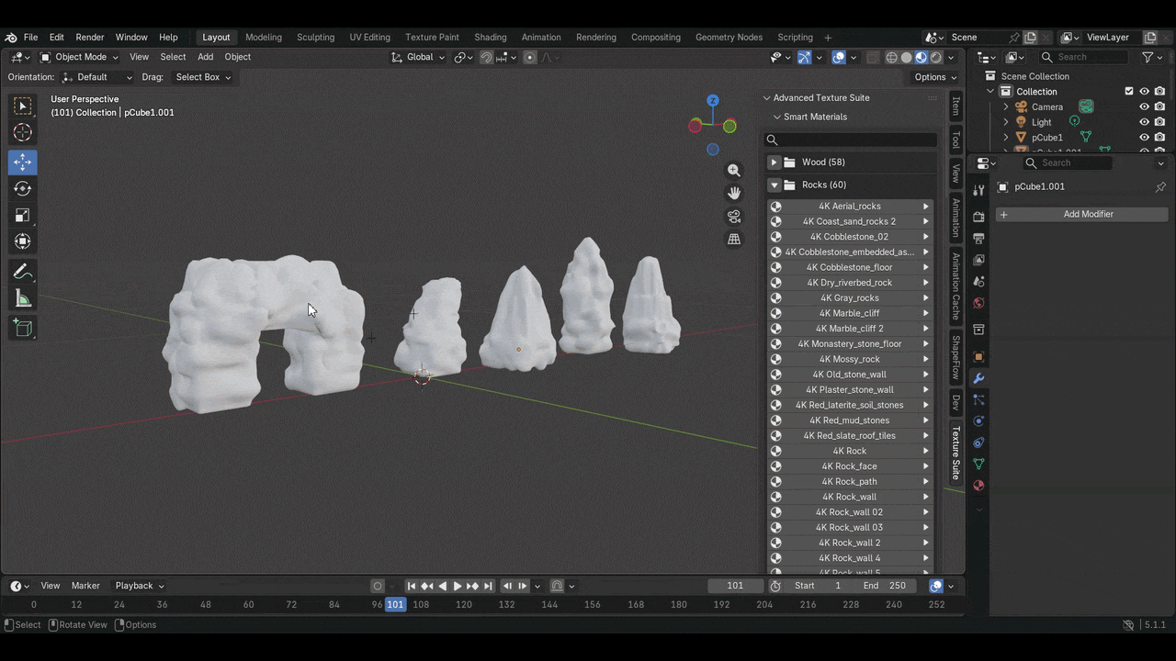Viewport: 1176px width, 661px height.
Task: Click the Options button in header
Action: [935, 77]
